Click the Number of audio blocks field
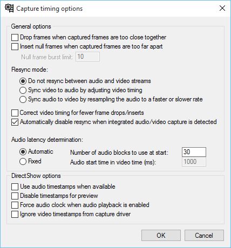The width and height of the screenshot is (231, 248). [x=194, y=152]
